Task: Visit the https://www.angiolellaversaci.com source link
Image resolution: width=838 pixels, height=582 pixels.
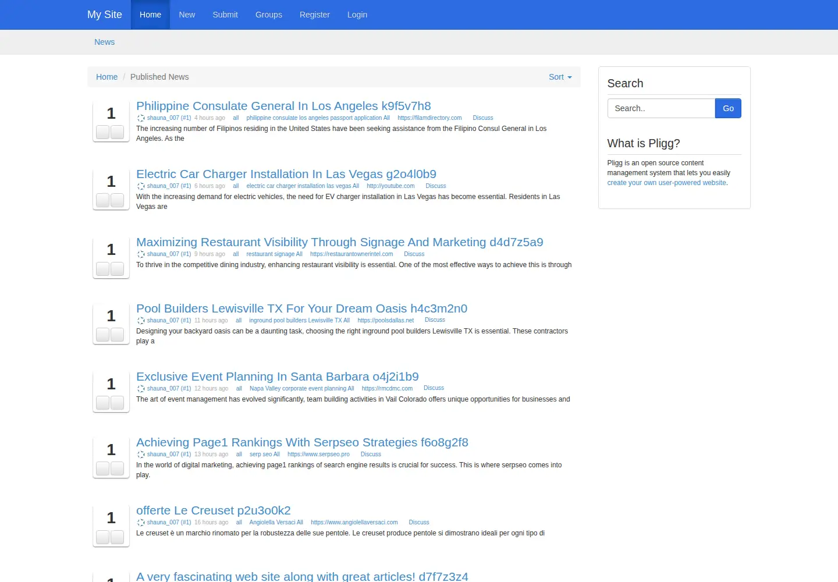Action: click(x=354, y=523)
